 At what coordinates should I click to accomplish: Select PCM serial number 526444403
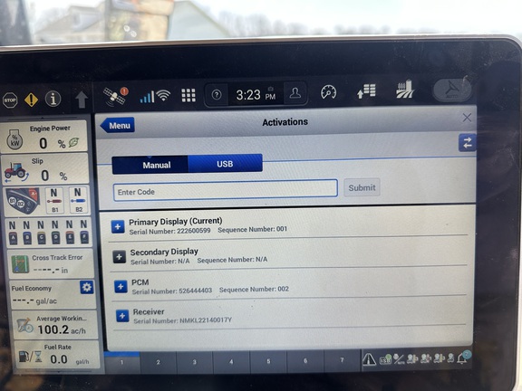click(x=172, y=291)
